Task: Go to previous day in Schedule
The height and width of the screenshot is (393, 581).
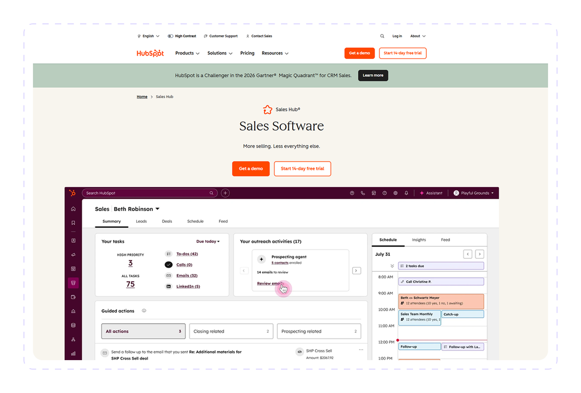Action: click(468, 254)
